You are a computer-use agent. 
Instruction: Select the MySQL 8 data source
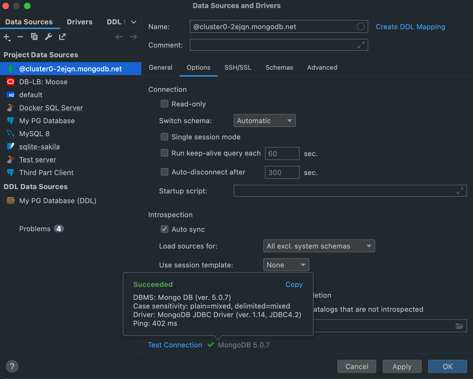pos(34,133)
